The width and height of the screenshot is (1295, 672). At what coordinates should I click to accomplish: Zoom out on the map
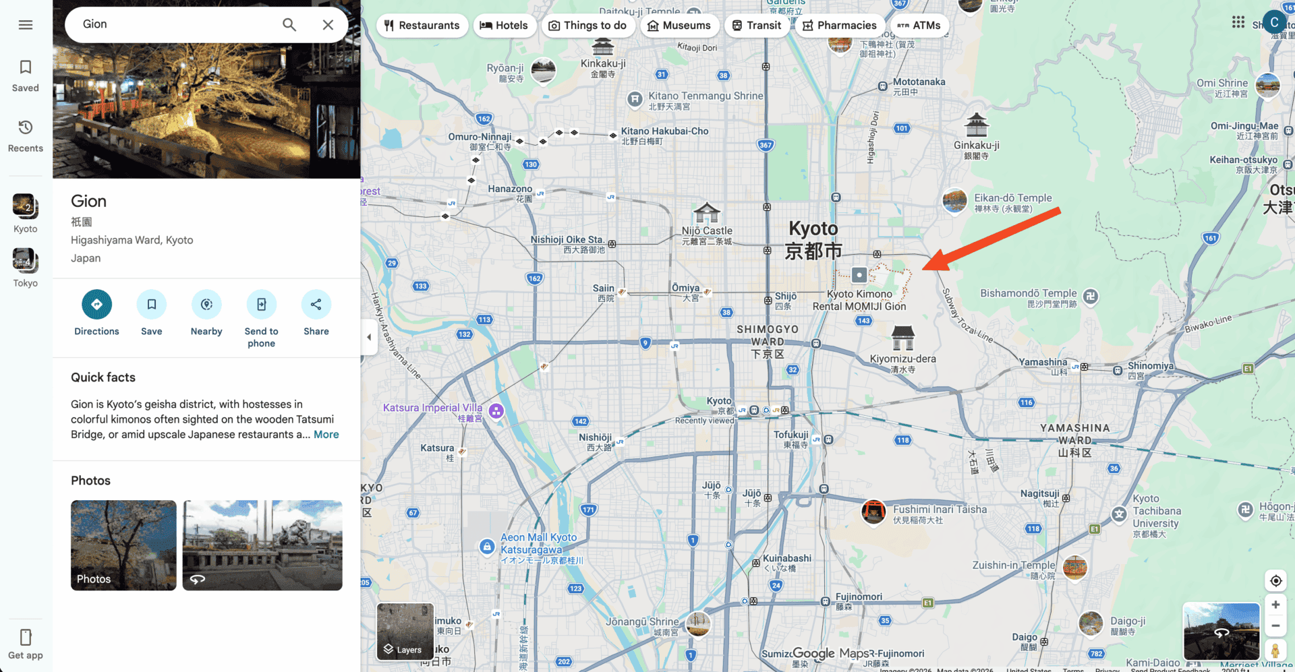1275,626
